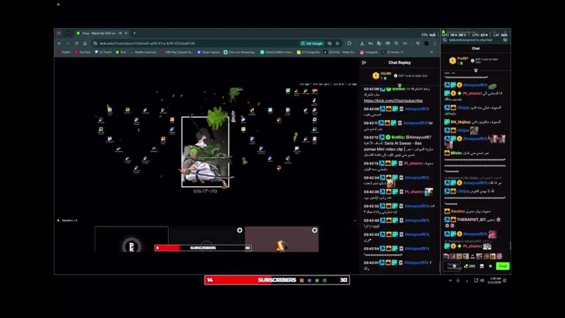Show more bookmarks with the chevron
This screenshot has width=565, height=318.
tap(432, 52)
